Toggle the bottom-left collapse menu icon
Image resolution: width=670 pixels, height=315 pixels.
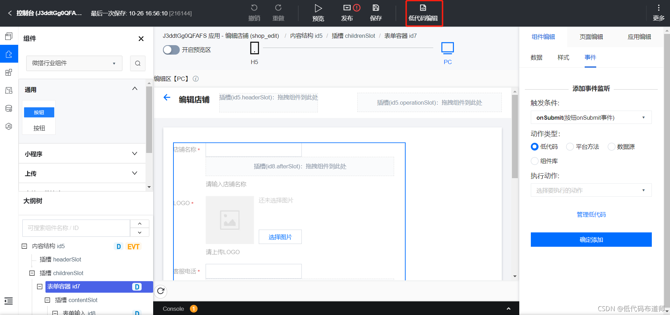pos(8,301)
